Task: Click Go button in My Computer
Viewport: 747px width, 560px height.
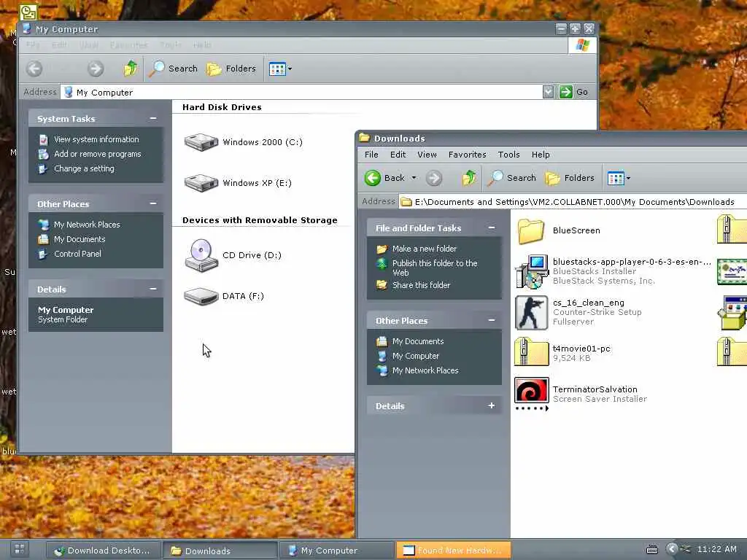Action: click(573, 92)
